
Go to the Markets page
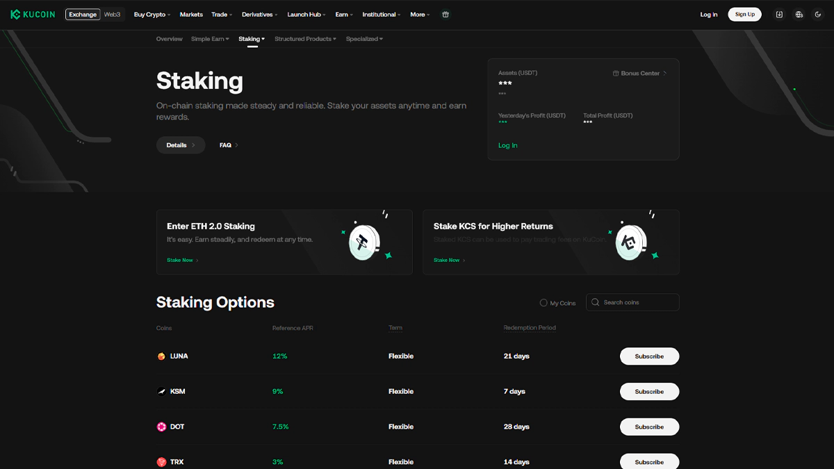[x=191, y=15]
